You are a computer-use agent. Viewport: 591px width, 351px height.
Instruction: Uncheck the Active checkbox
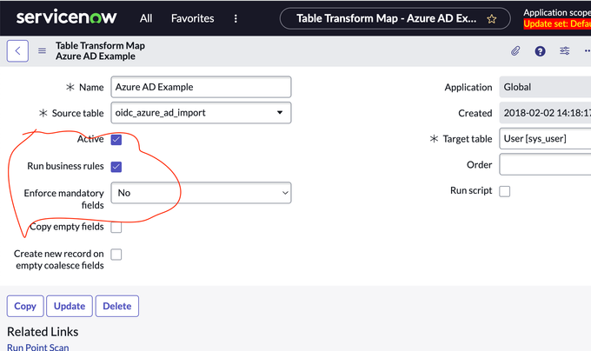coord(116,140)
